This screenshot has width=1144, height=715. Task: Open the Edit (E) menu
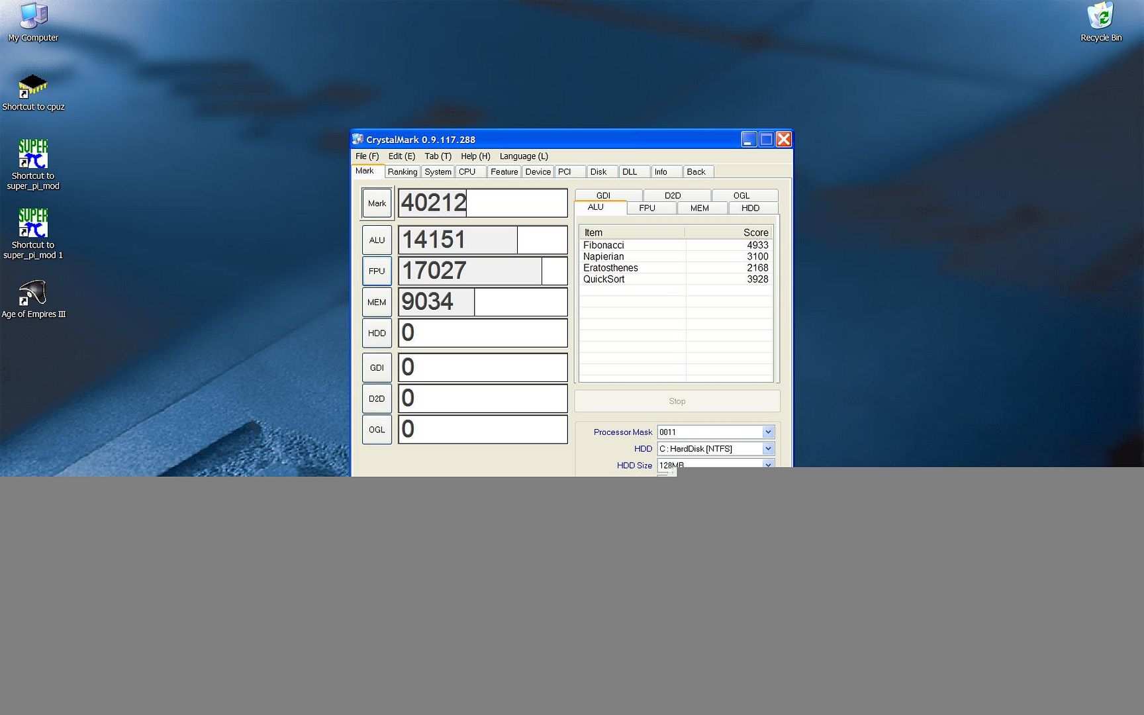[401, 156]
